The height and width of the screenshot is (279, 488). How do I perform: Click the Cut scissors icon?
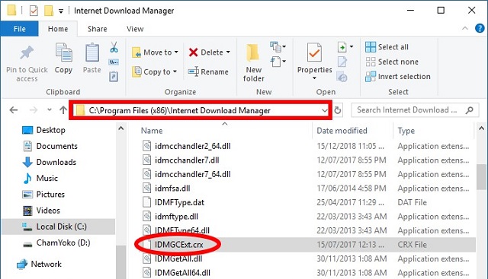coord(114,47)
